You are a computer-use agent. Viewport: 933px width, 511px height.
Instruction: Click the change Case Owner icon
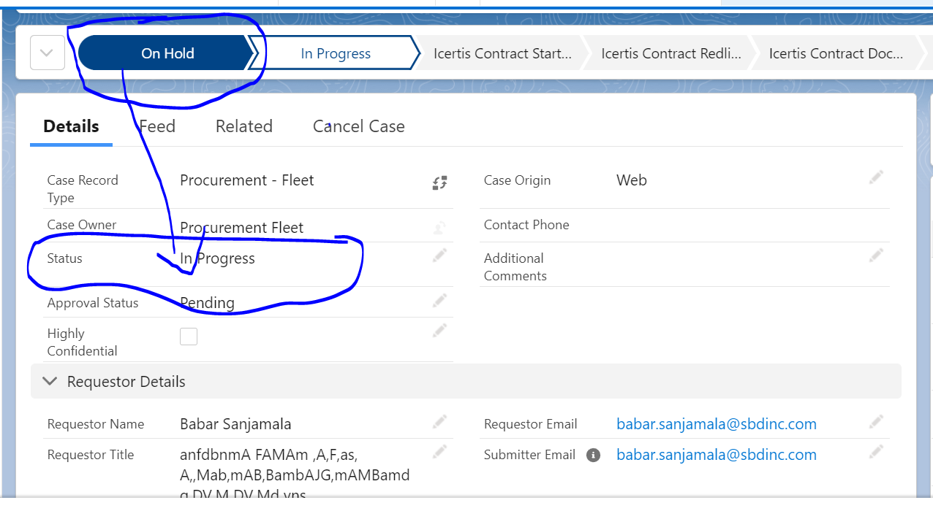[439, 228]
